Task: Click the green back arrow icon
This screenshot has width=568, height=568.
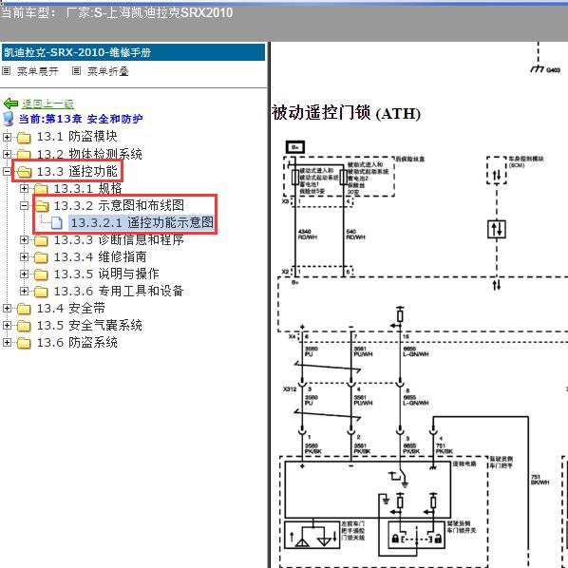Action: (10, 104)
